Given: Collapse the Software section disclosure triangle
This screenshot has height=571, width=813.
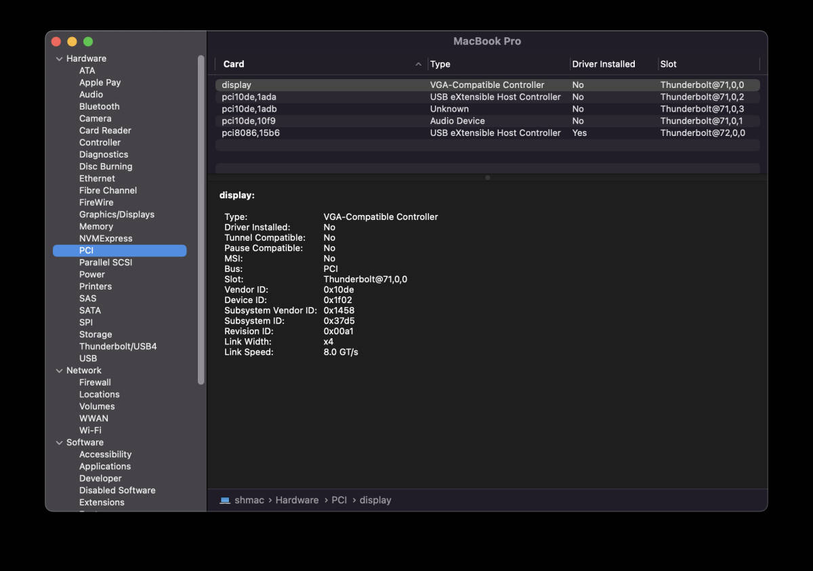Looking at the screenshot, I should tap(59, 442).
